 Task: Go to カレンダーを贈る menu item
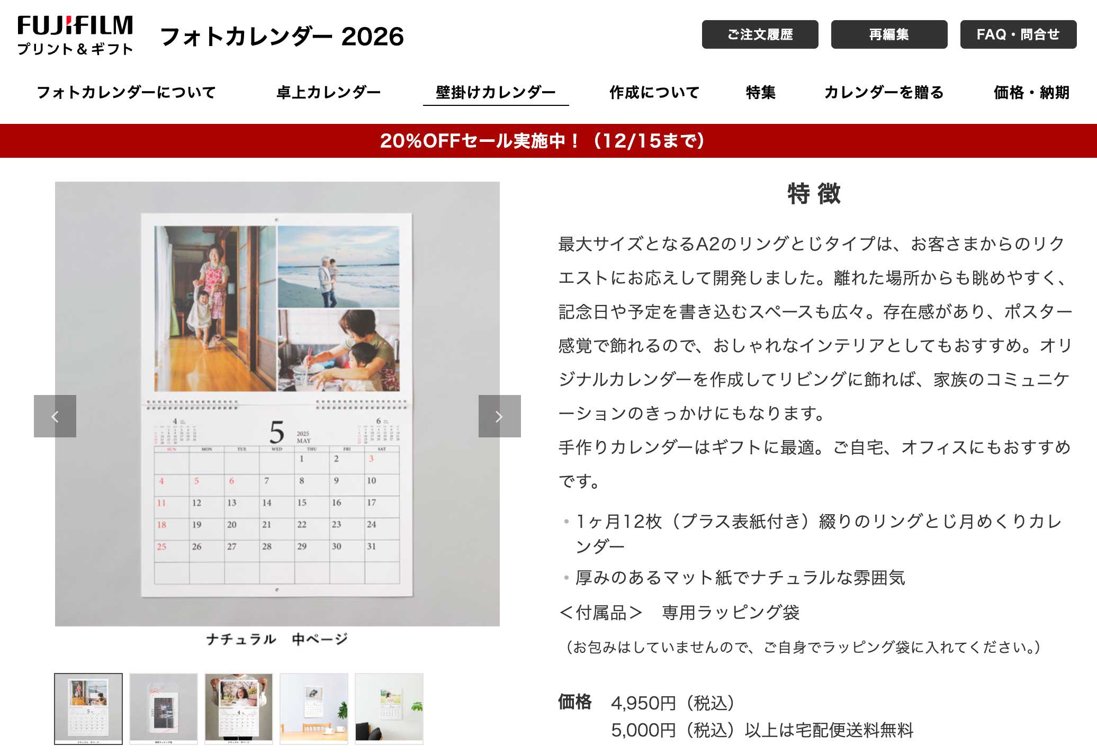(x=884, y=93)
